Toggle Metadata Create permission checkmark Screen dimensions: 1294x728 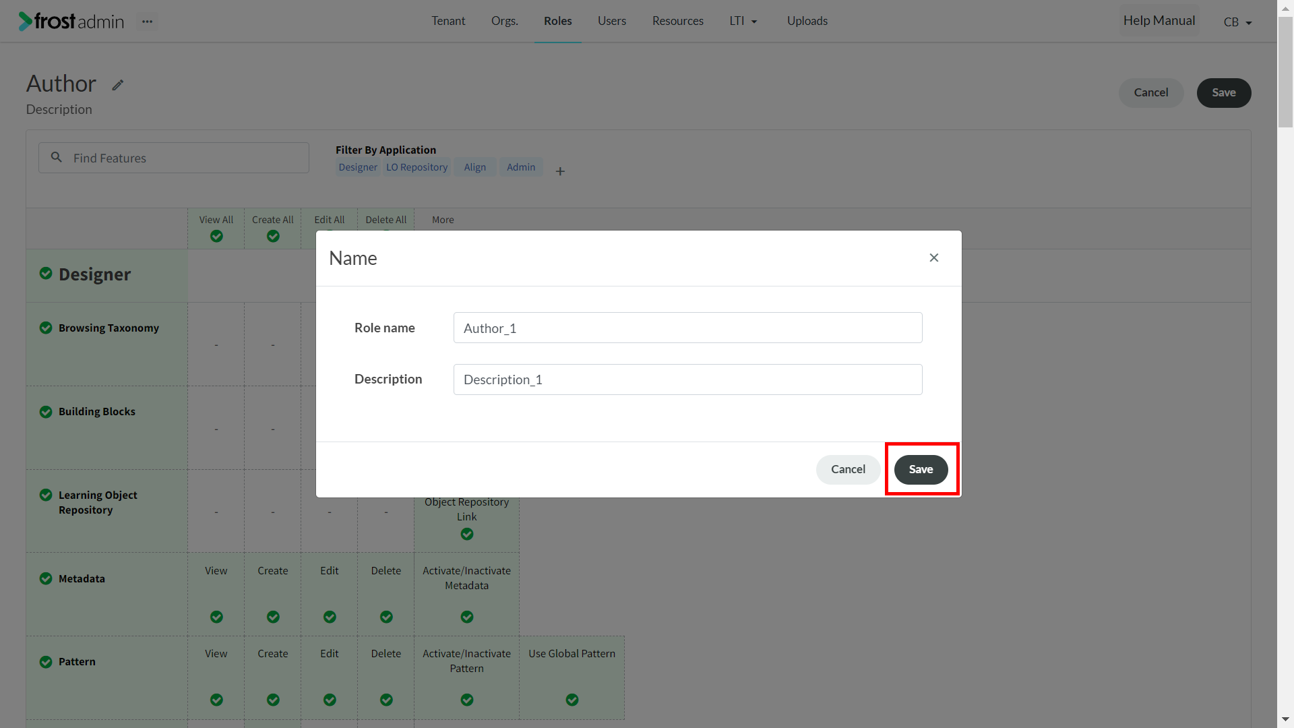tap(273, 617)
